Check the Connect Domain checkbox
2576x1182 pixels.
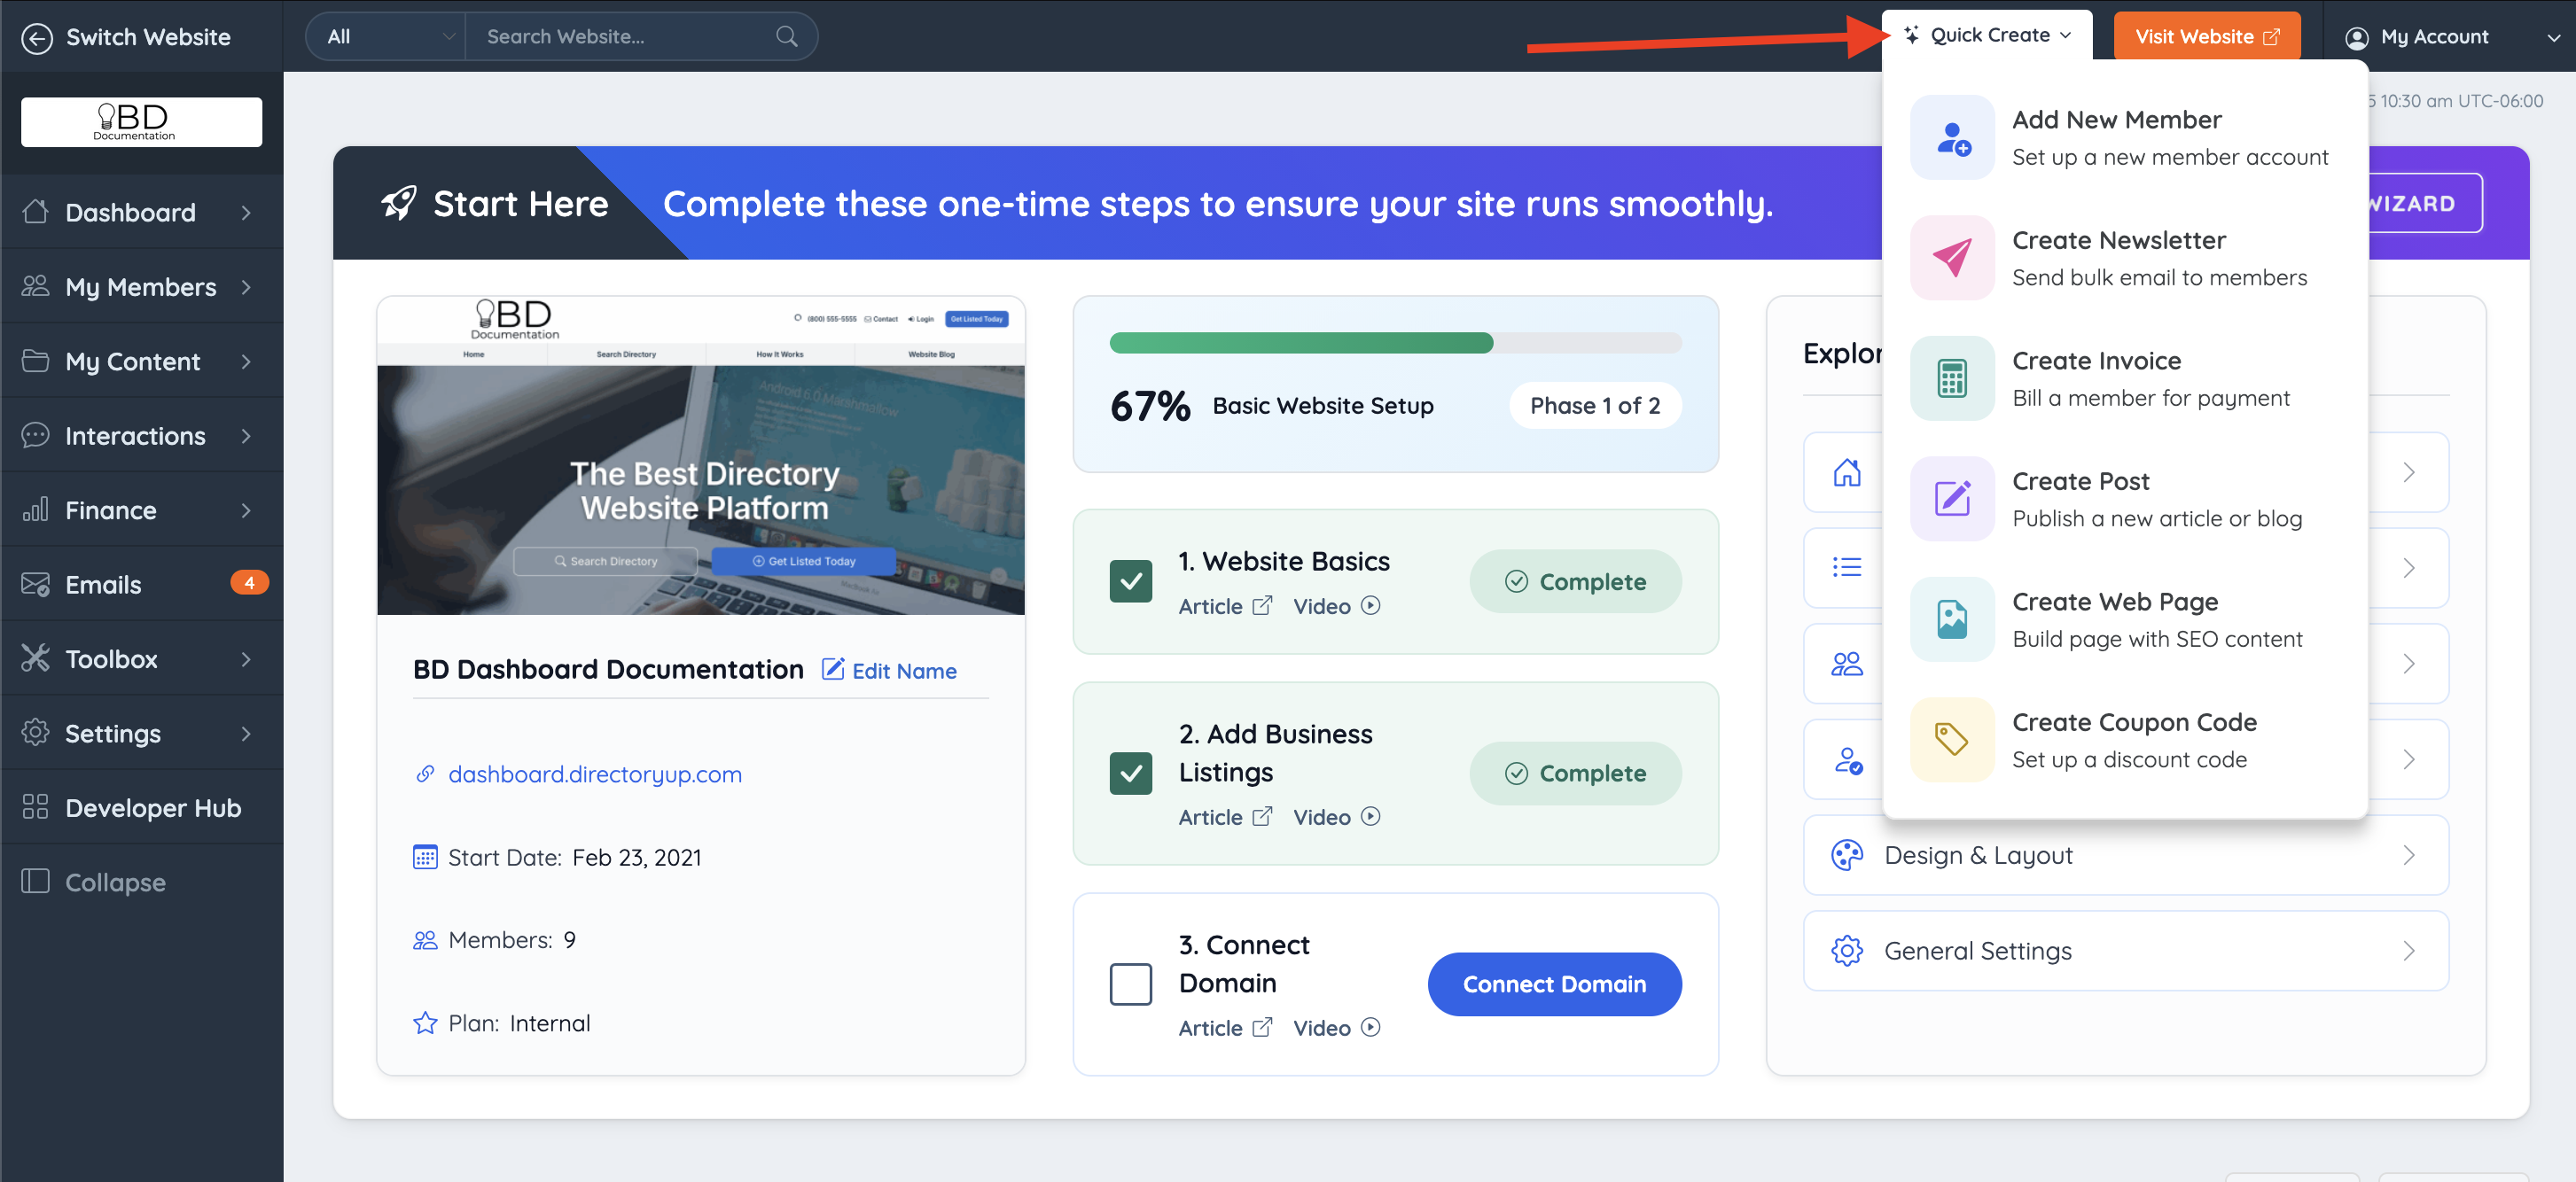click(x=1130, y=984)
